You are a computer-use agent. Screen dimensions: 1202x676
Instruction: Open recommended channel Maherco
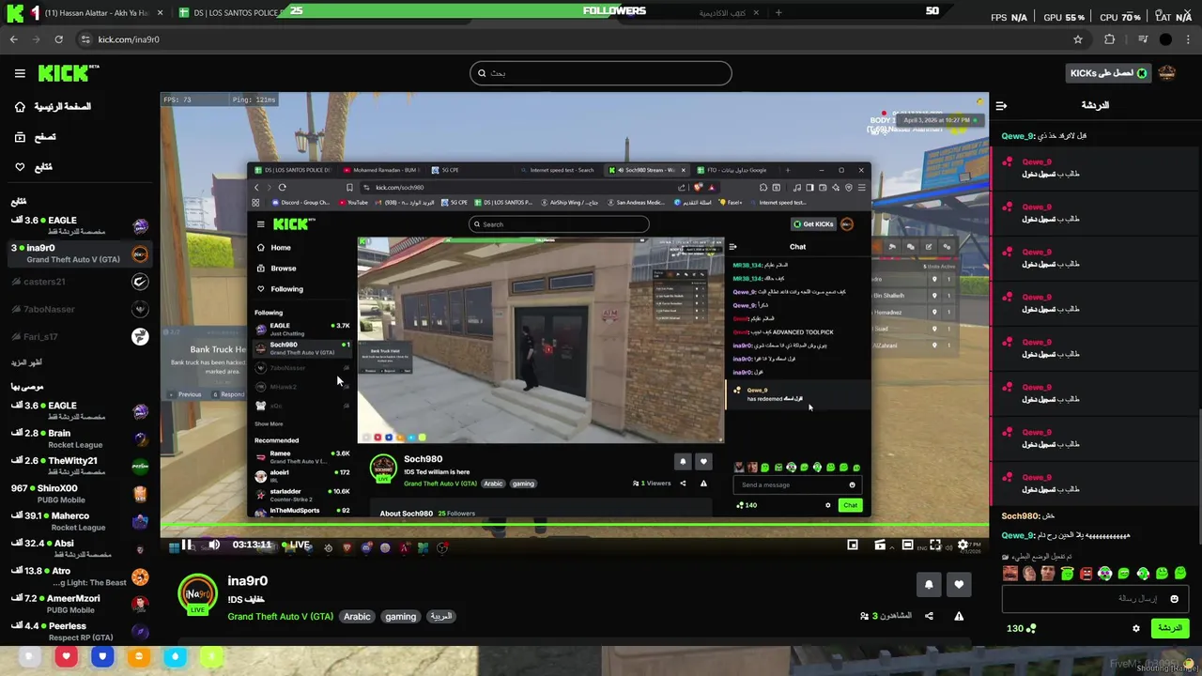(x=80, y=521)
